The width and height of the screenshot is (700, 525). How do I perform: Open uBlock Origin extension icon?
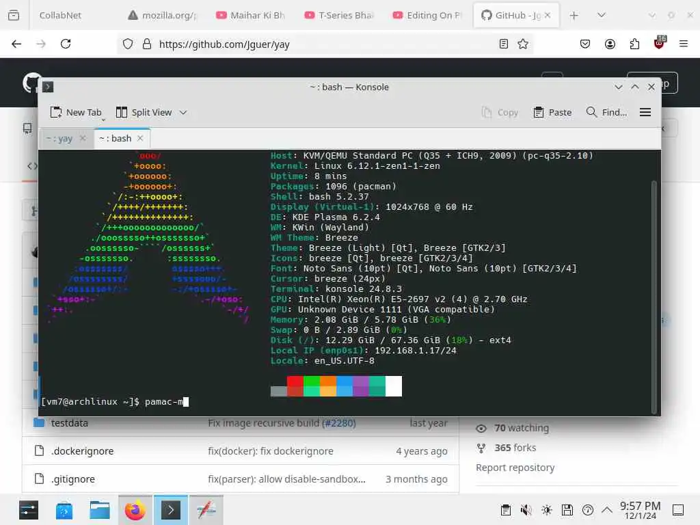click(660, 43)
